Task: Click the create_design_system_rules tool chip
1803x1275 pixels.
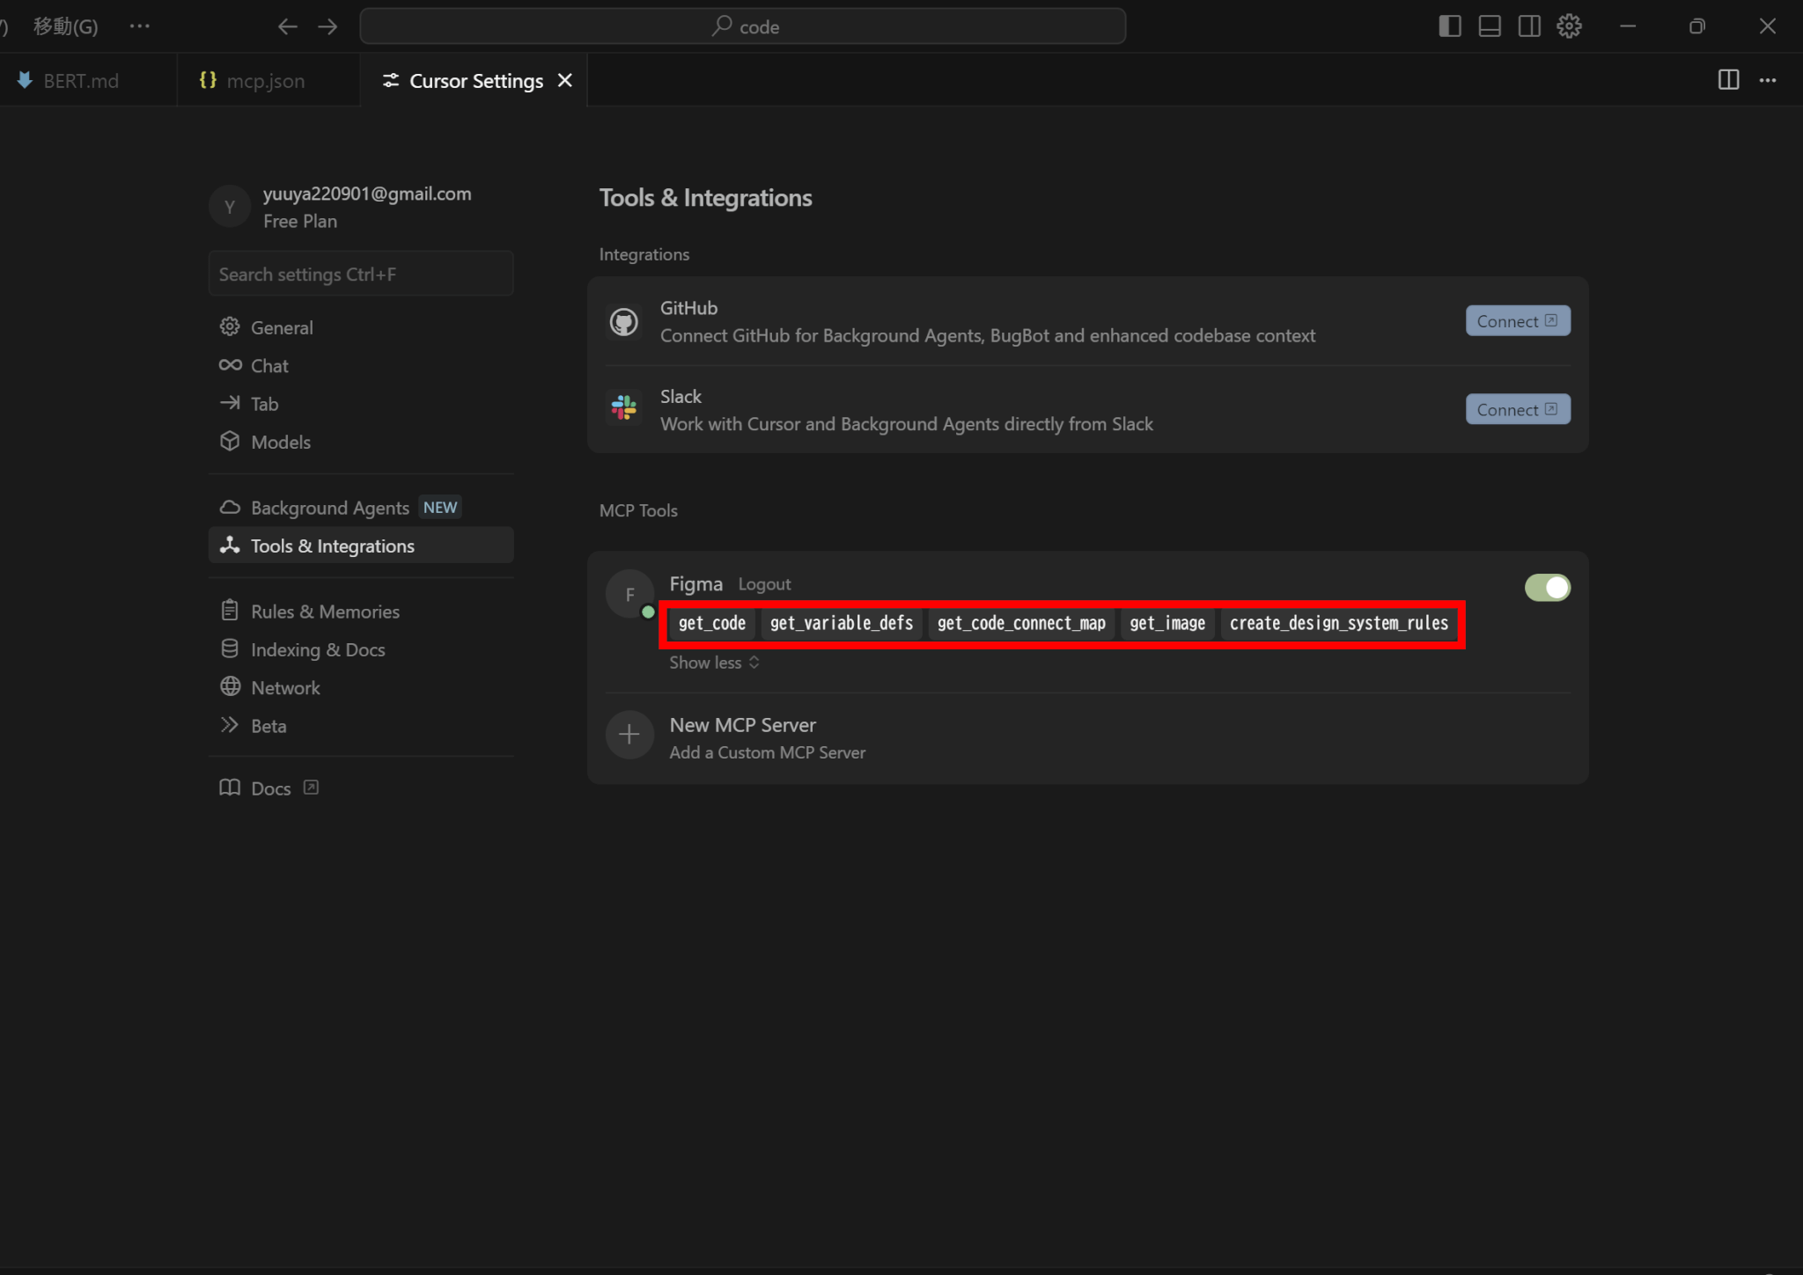Action: (1338, 623)
